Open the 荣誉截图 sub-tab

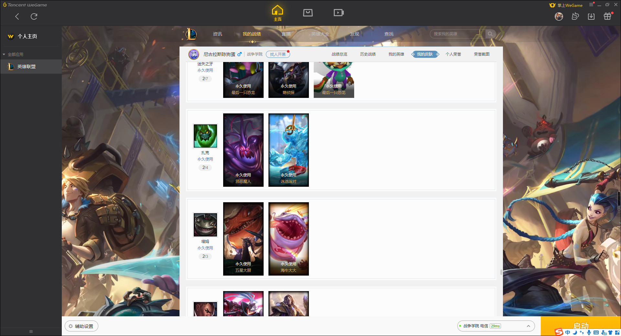482,54
